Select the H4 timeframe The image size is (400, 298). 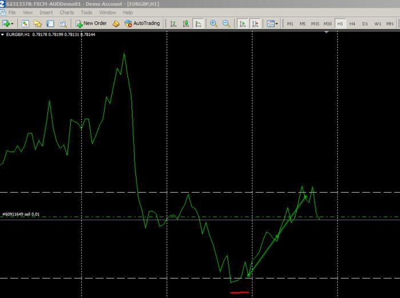(352, 23)
